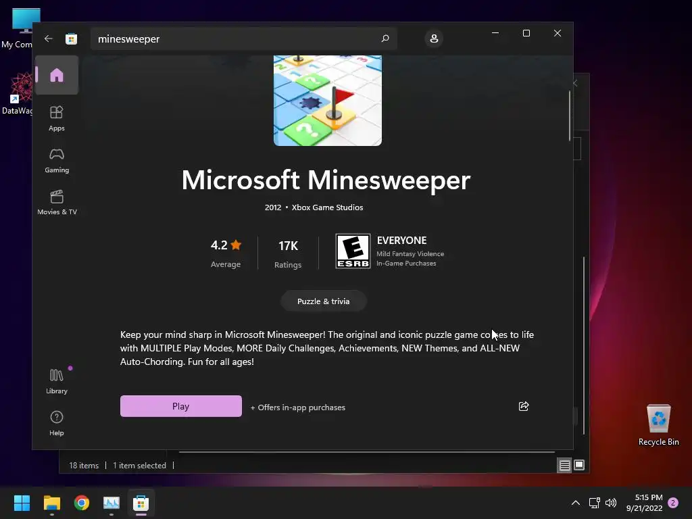Viewport: 692px width, 519px height.
Task: Click the minesweeper search field
Action: pyautogui.click(x=243, y=39)
